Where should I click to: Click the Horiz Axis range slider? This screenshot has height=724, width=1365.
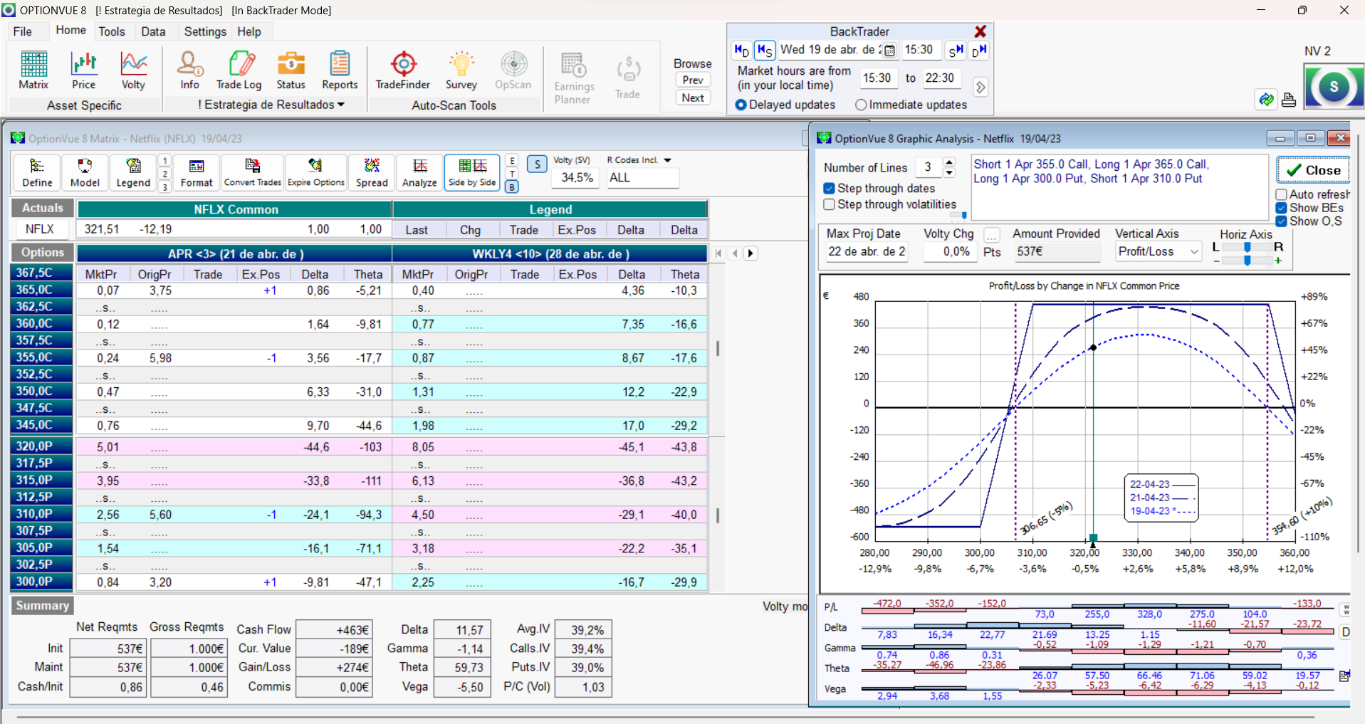click(x=1247, y=247)
